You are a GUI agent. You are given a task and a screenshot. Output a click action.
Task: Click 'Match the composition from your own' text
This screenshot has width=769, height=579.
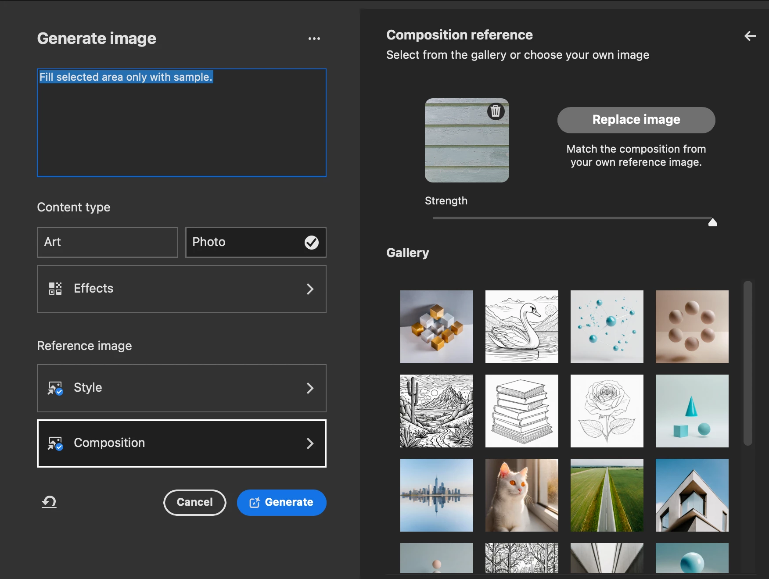[636, 156]
